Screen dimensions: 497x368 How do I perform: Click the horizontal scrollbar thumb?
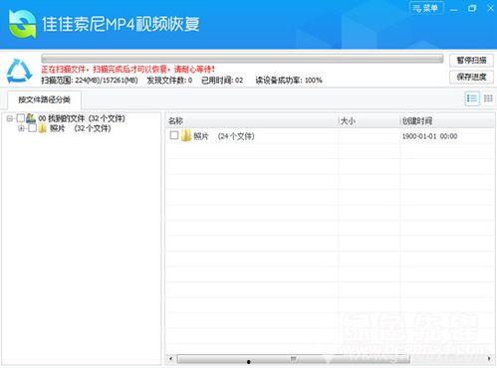tap(294, 359)
